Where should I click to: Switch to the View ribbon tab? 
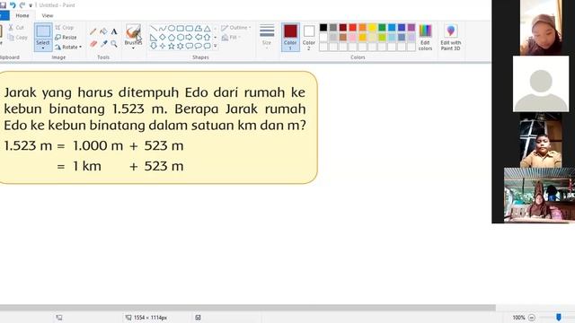tap(48, 16)
